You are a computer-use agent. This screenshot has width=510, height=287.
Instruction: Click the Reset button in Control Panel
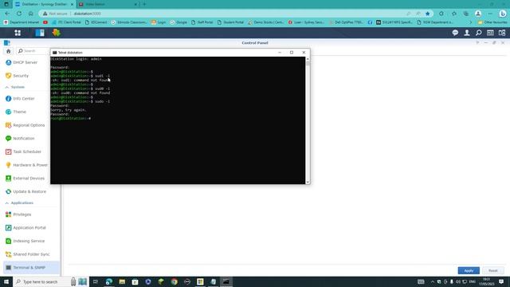click(x=492, y=271)
